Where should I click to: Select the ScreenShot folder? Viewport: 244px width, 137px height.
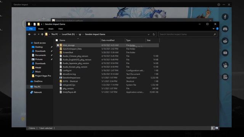click(x=68, y=53)
